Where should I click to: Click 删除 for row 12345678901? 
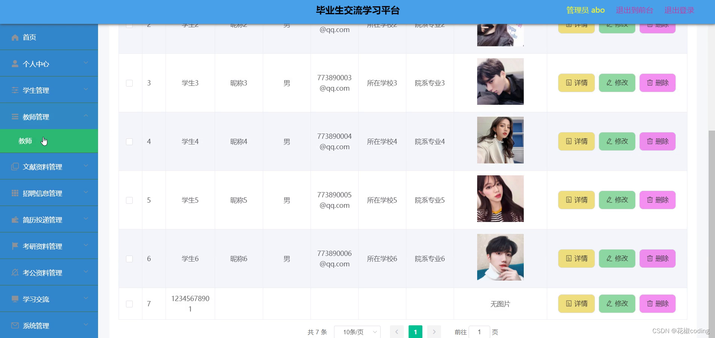coord(658,304)
